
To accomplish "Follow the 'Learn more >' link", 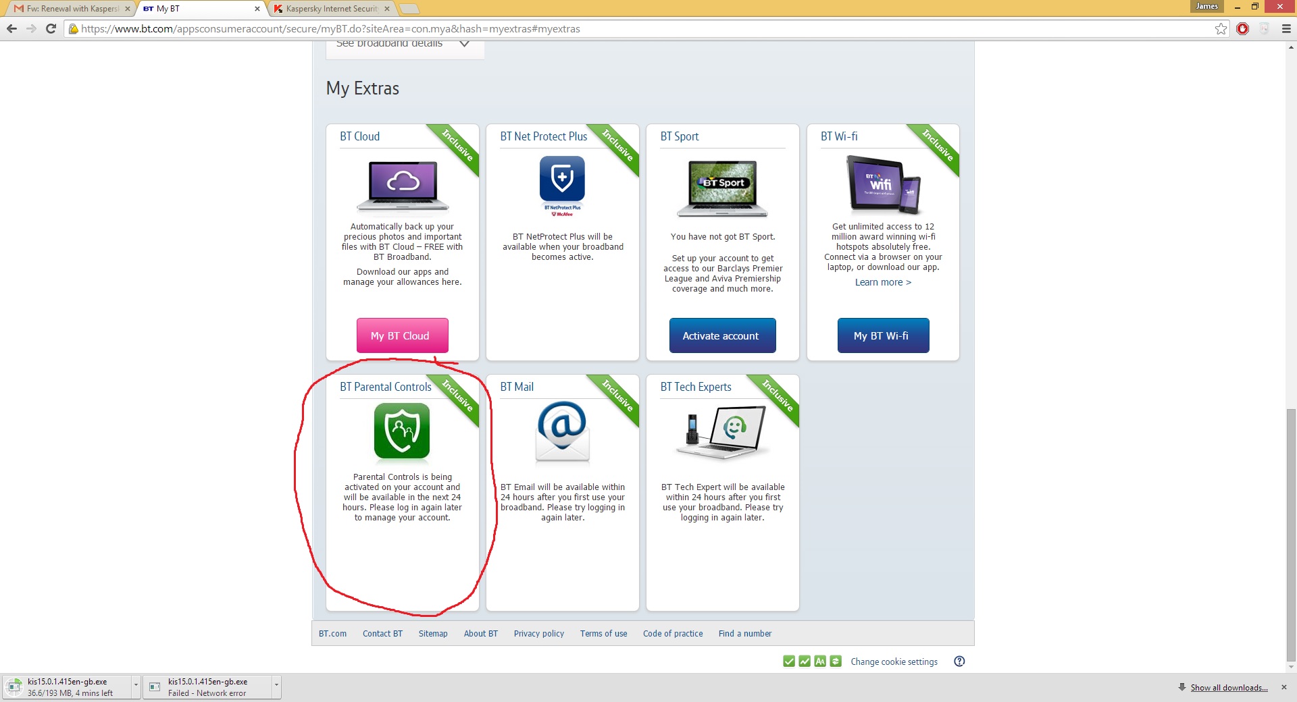I will pyautogui.click(x=883, y=282).
